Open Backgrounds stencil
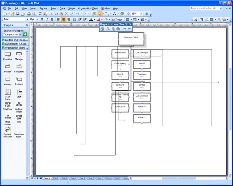233x186 pixels. (x=15, y=44)
